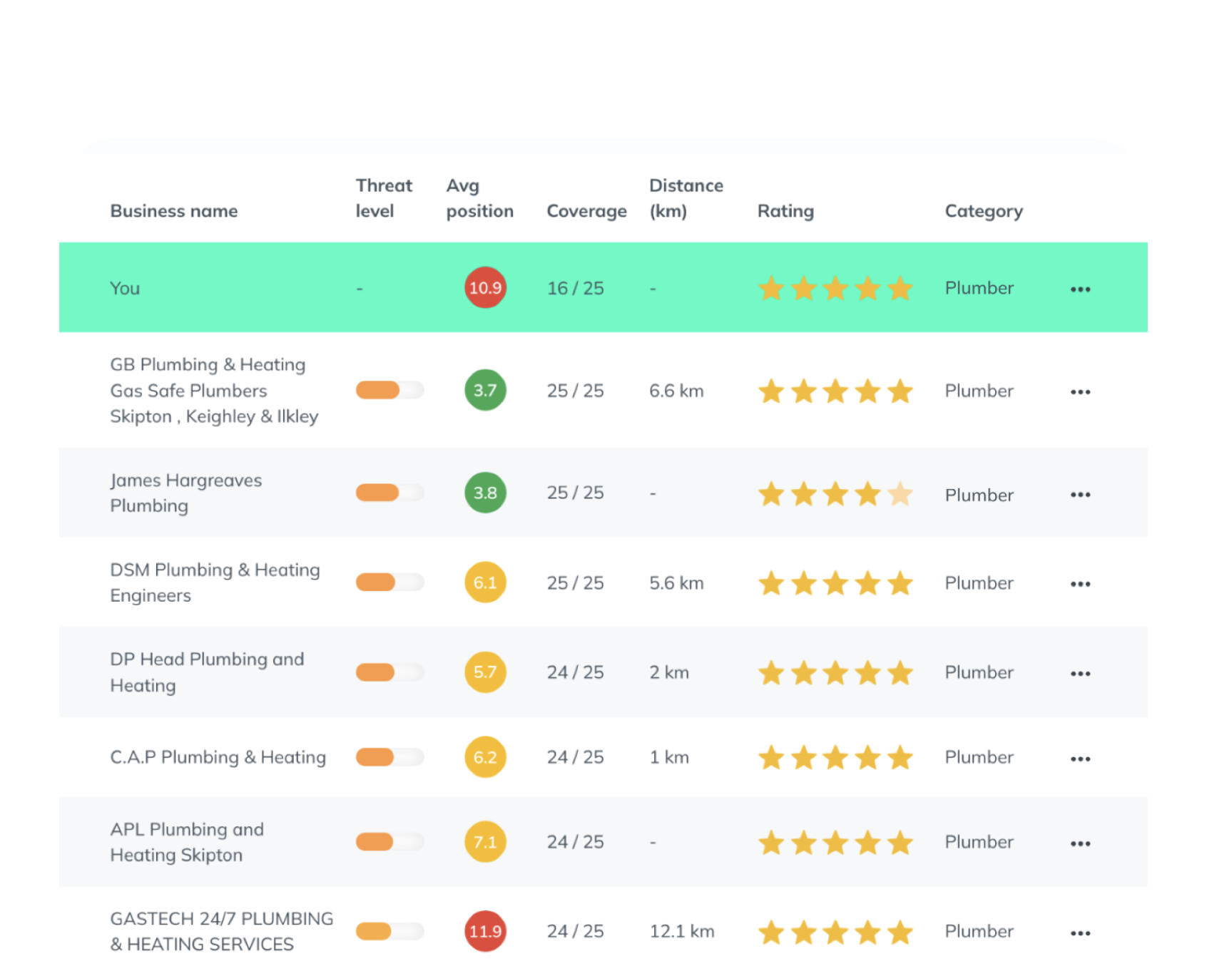Screen dimensions: 1207x971
Task: Click the star rating for GB Plumbing & Heating
Action: point(835,391)
